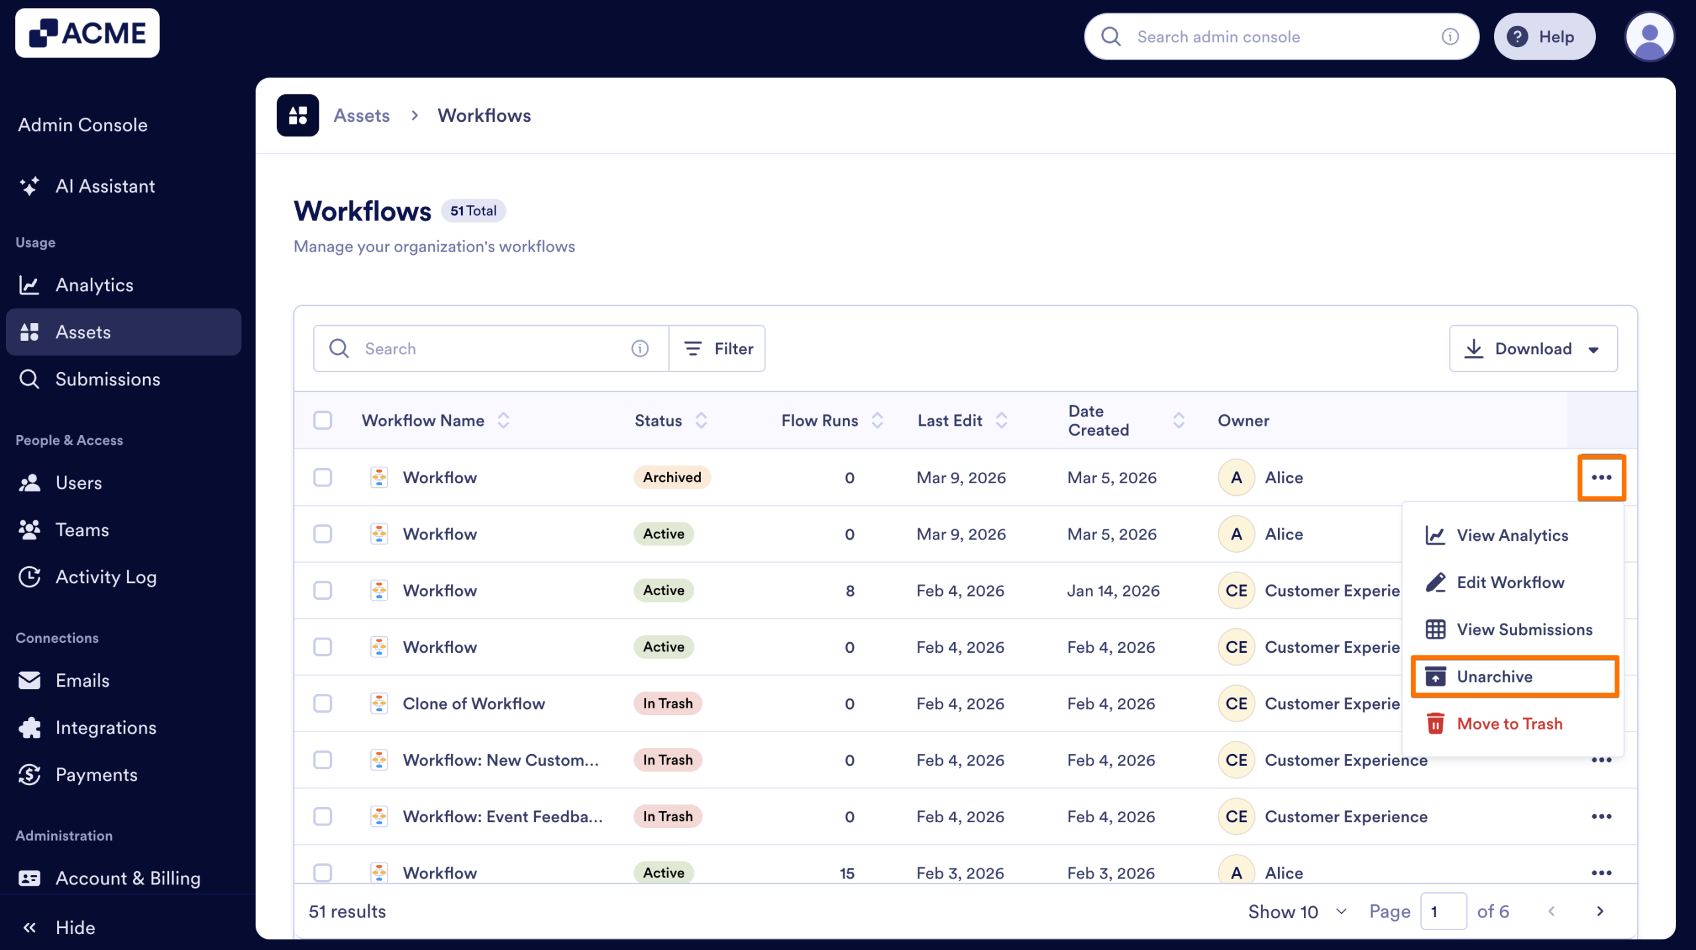Screen dimensions: 1696x950
Task: Select all workflows with header checkbox
Action: (323, 420)
